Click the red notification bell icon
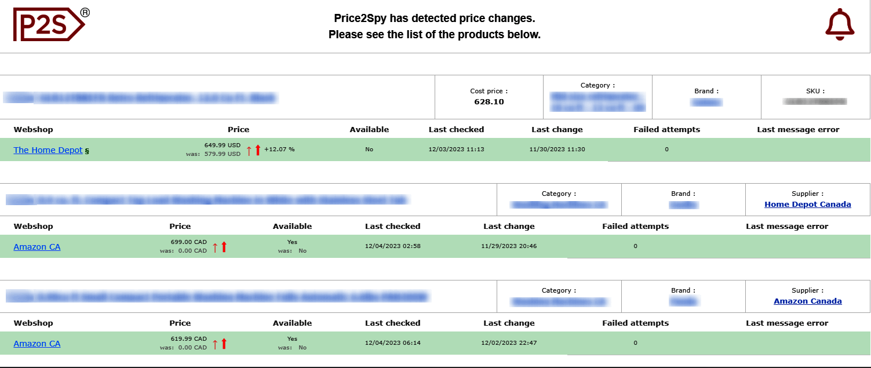This screenshot has width=871, height=368. click(x=839, y=25)
